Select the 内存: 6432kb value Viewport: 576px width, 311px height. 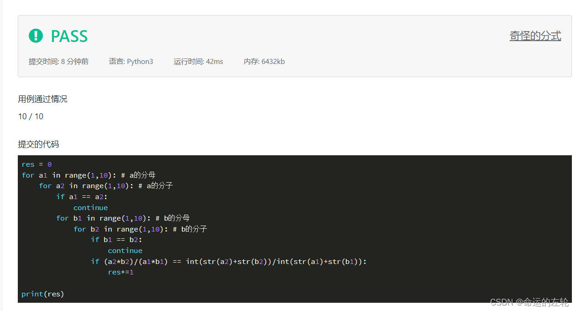click(264, 61)
